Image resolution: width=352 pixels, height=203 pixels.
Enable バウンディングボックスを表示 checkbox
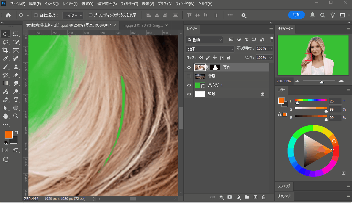[x=91, y=15]
